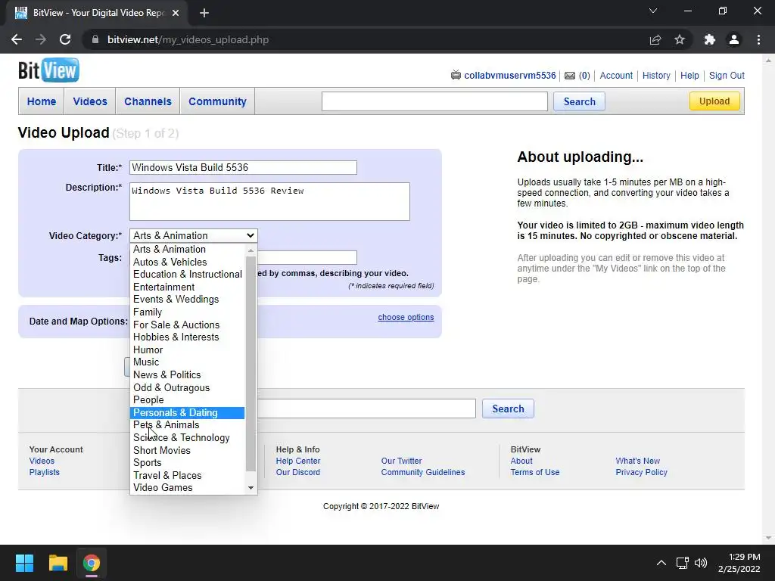The height and width of the screenshot is (581, 775).
Task: Open a new browser tab
Action: point(204,13)
